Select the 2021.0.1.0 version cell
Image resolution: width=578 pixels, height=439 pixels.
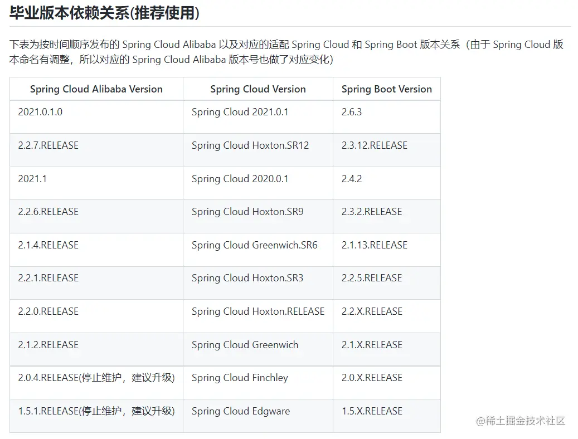click(x=96, y=117)
